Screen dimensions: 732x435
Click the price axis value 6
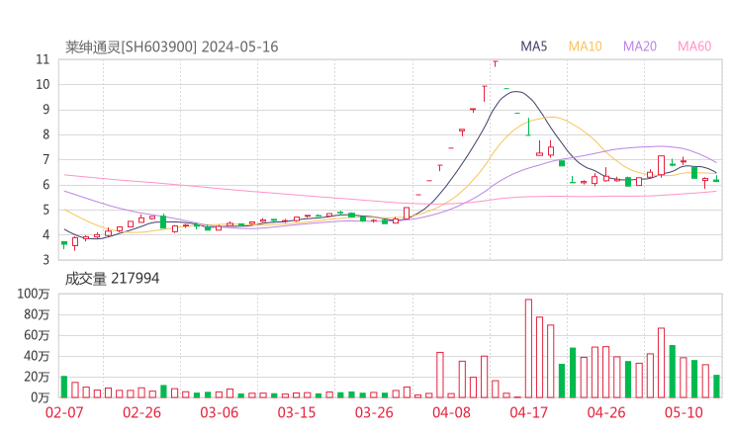pos(46,185)
